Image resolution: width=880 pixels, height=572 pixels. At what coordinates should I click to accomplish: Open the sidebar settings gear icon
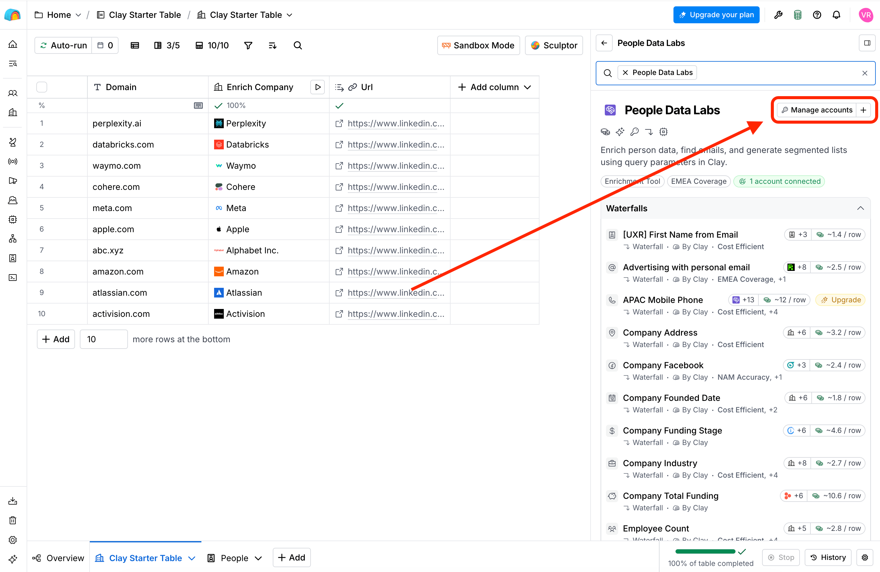click(x=13, y=540)
